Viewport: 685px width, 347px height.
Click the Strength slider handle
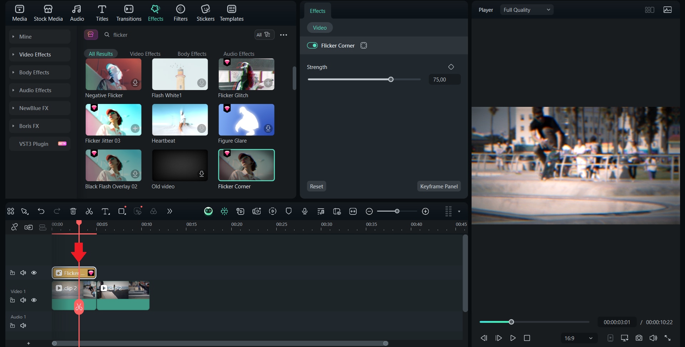click(x=391, y=79)
